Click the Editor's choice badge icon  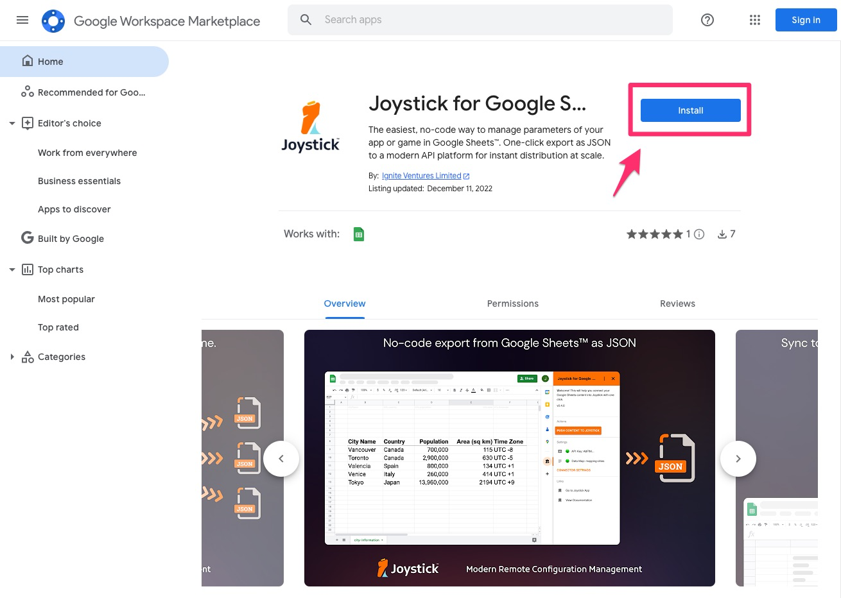pos(28,123)
